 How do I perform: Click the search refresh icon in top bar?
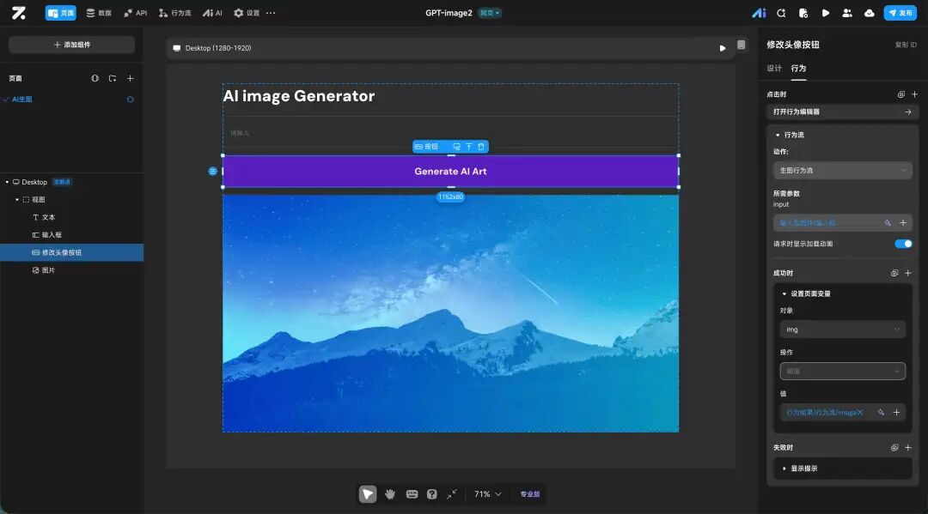click(781, 13)
